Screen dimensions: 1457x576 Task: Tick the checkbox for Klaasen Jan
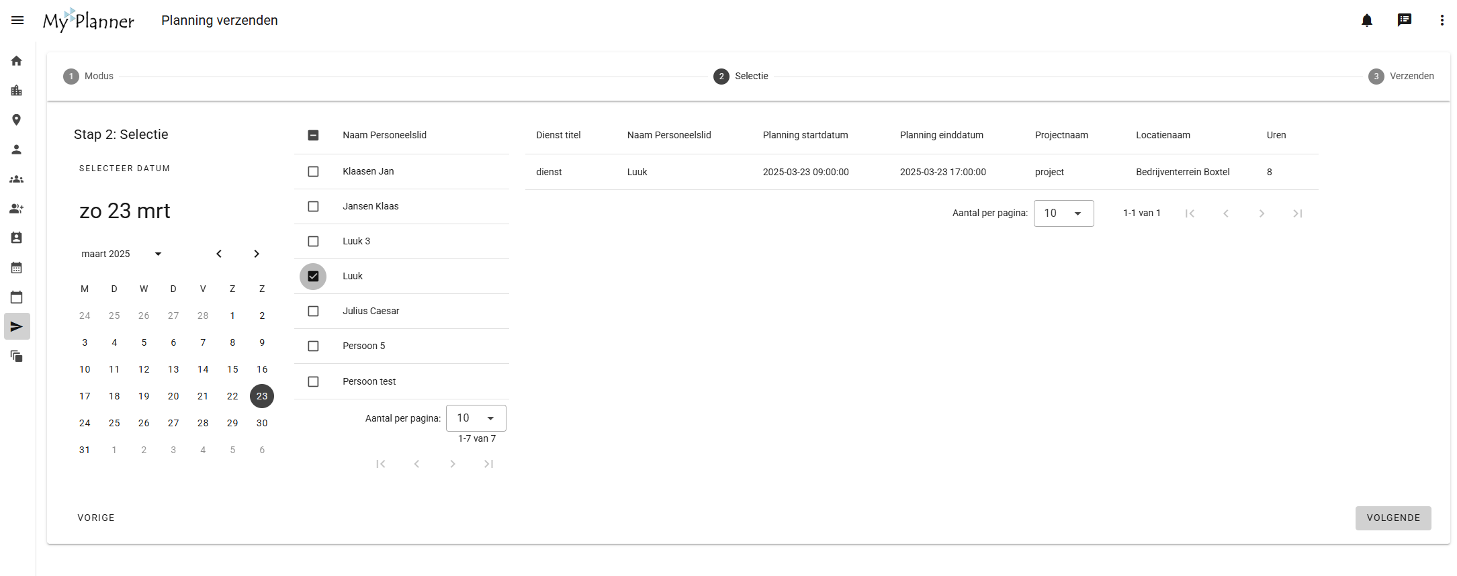coord(313,172)
